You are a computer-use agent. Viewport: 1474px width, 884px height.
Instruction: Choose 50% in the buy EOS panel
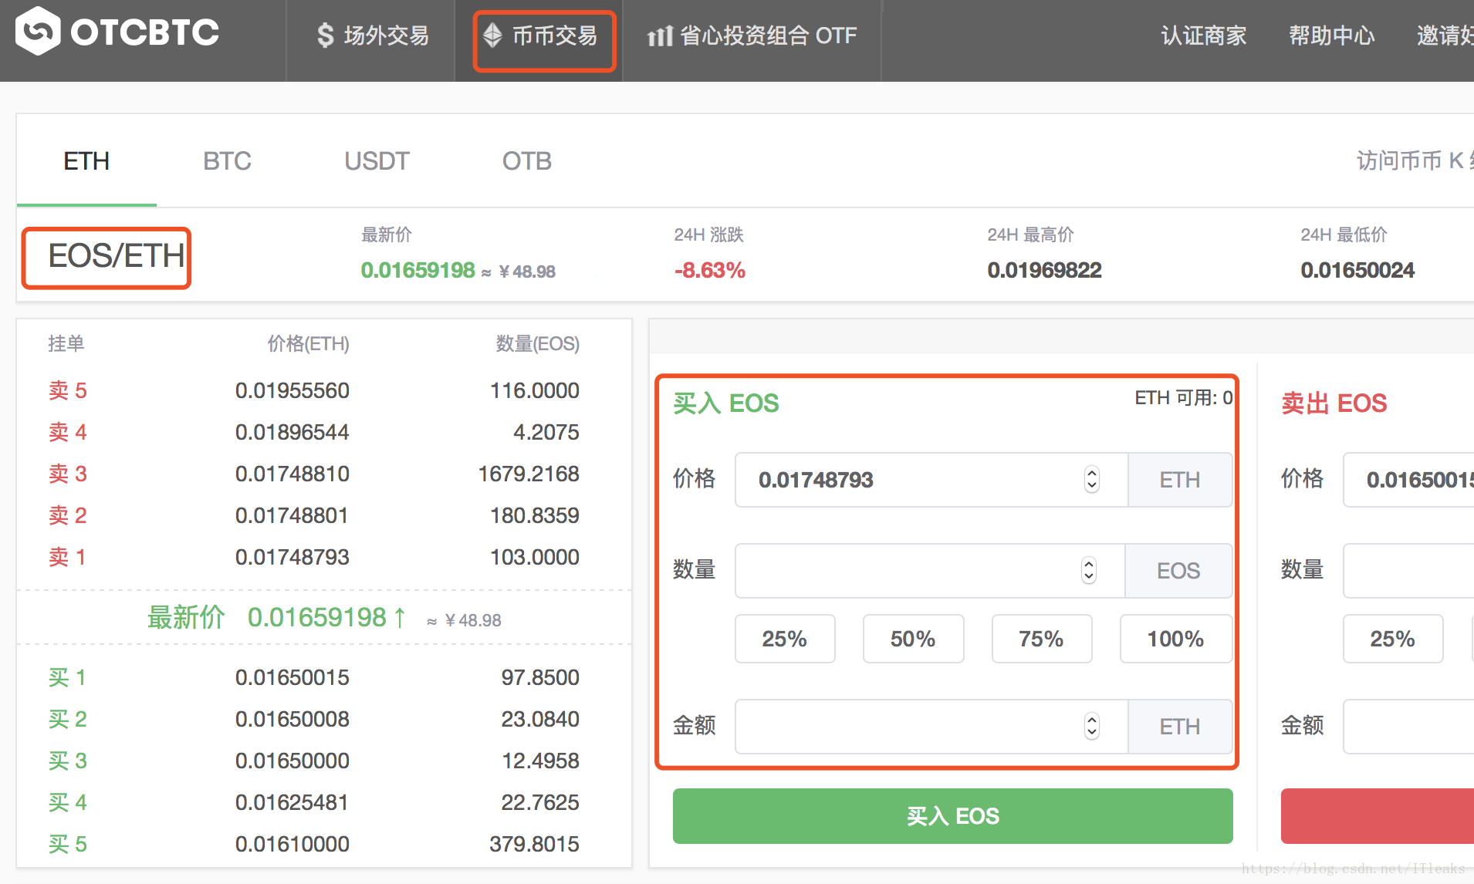click(x=913, y=639)
